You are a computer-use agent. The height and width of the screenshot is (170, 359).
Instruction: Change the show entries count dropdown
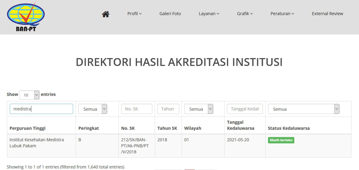click(x=29, y=95)
